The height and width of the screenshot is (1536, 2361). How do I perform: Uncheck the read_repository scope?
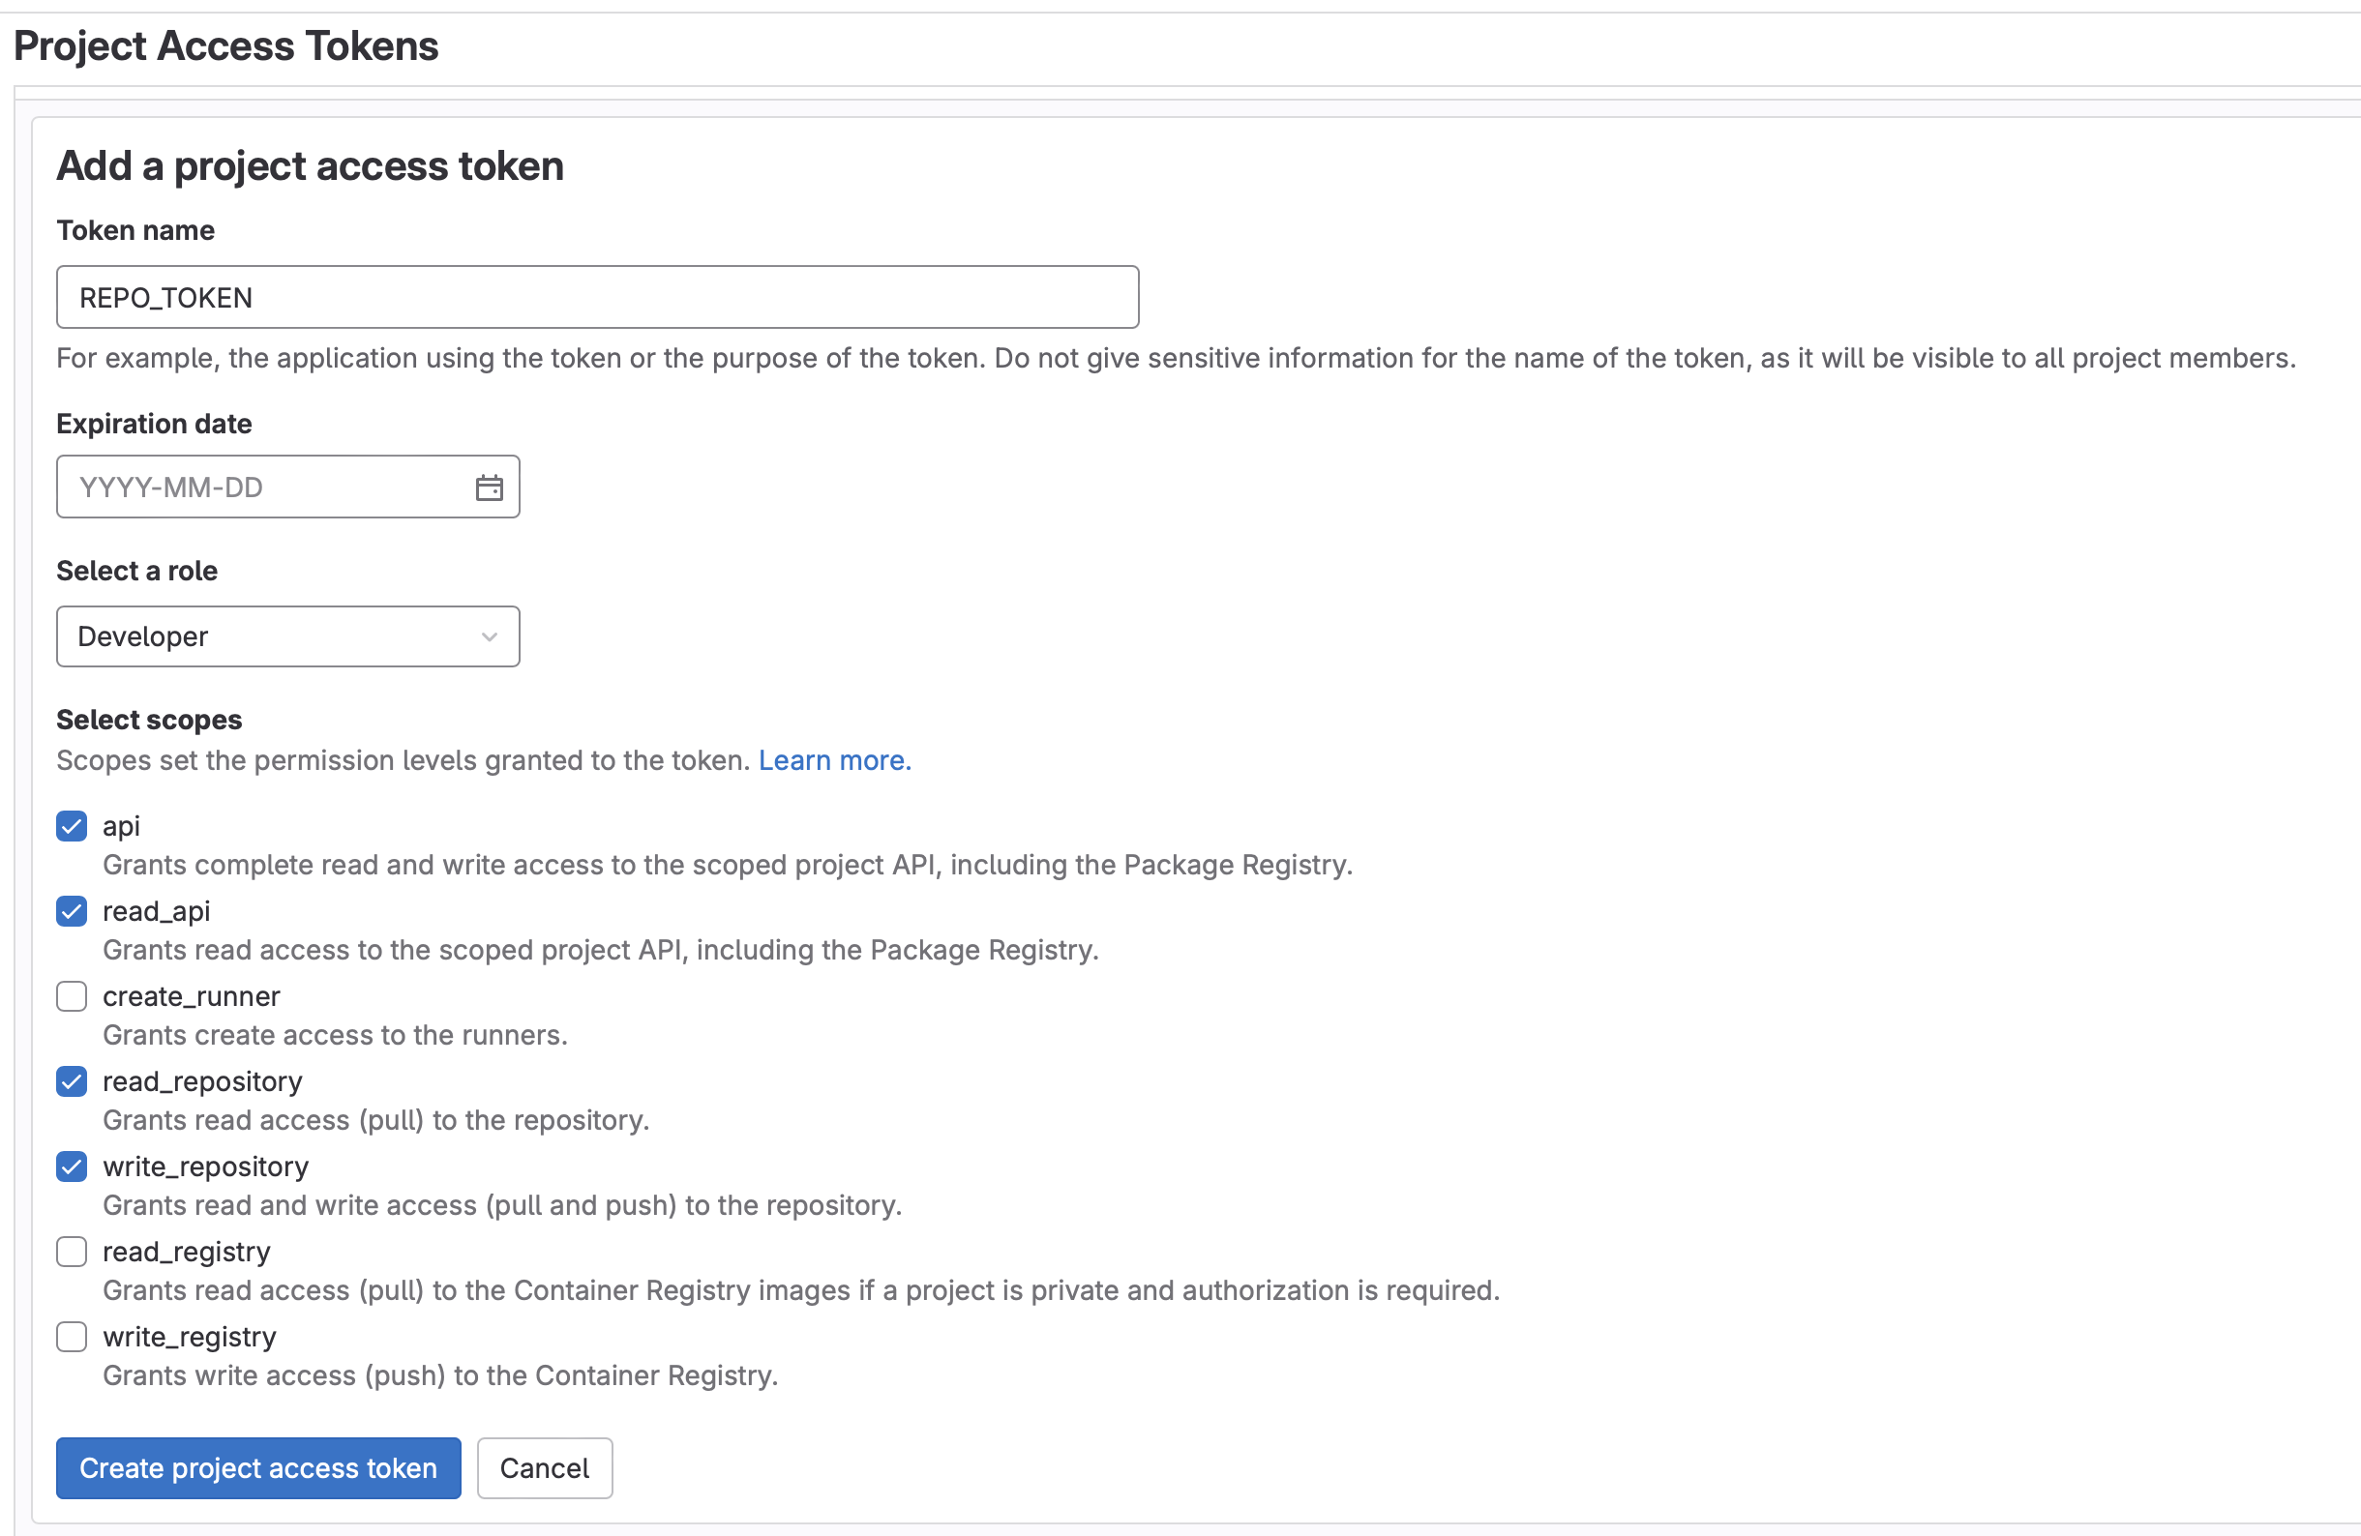tap(71, 1081)
